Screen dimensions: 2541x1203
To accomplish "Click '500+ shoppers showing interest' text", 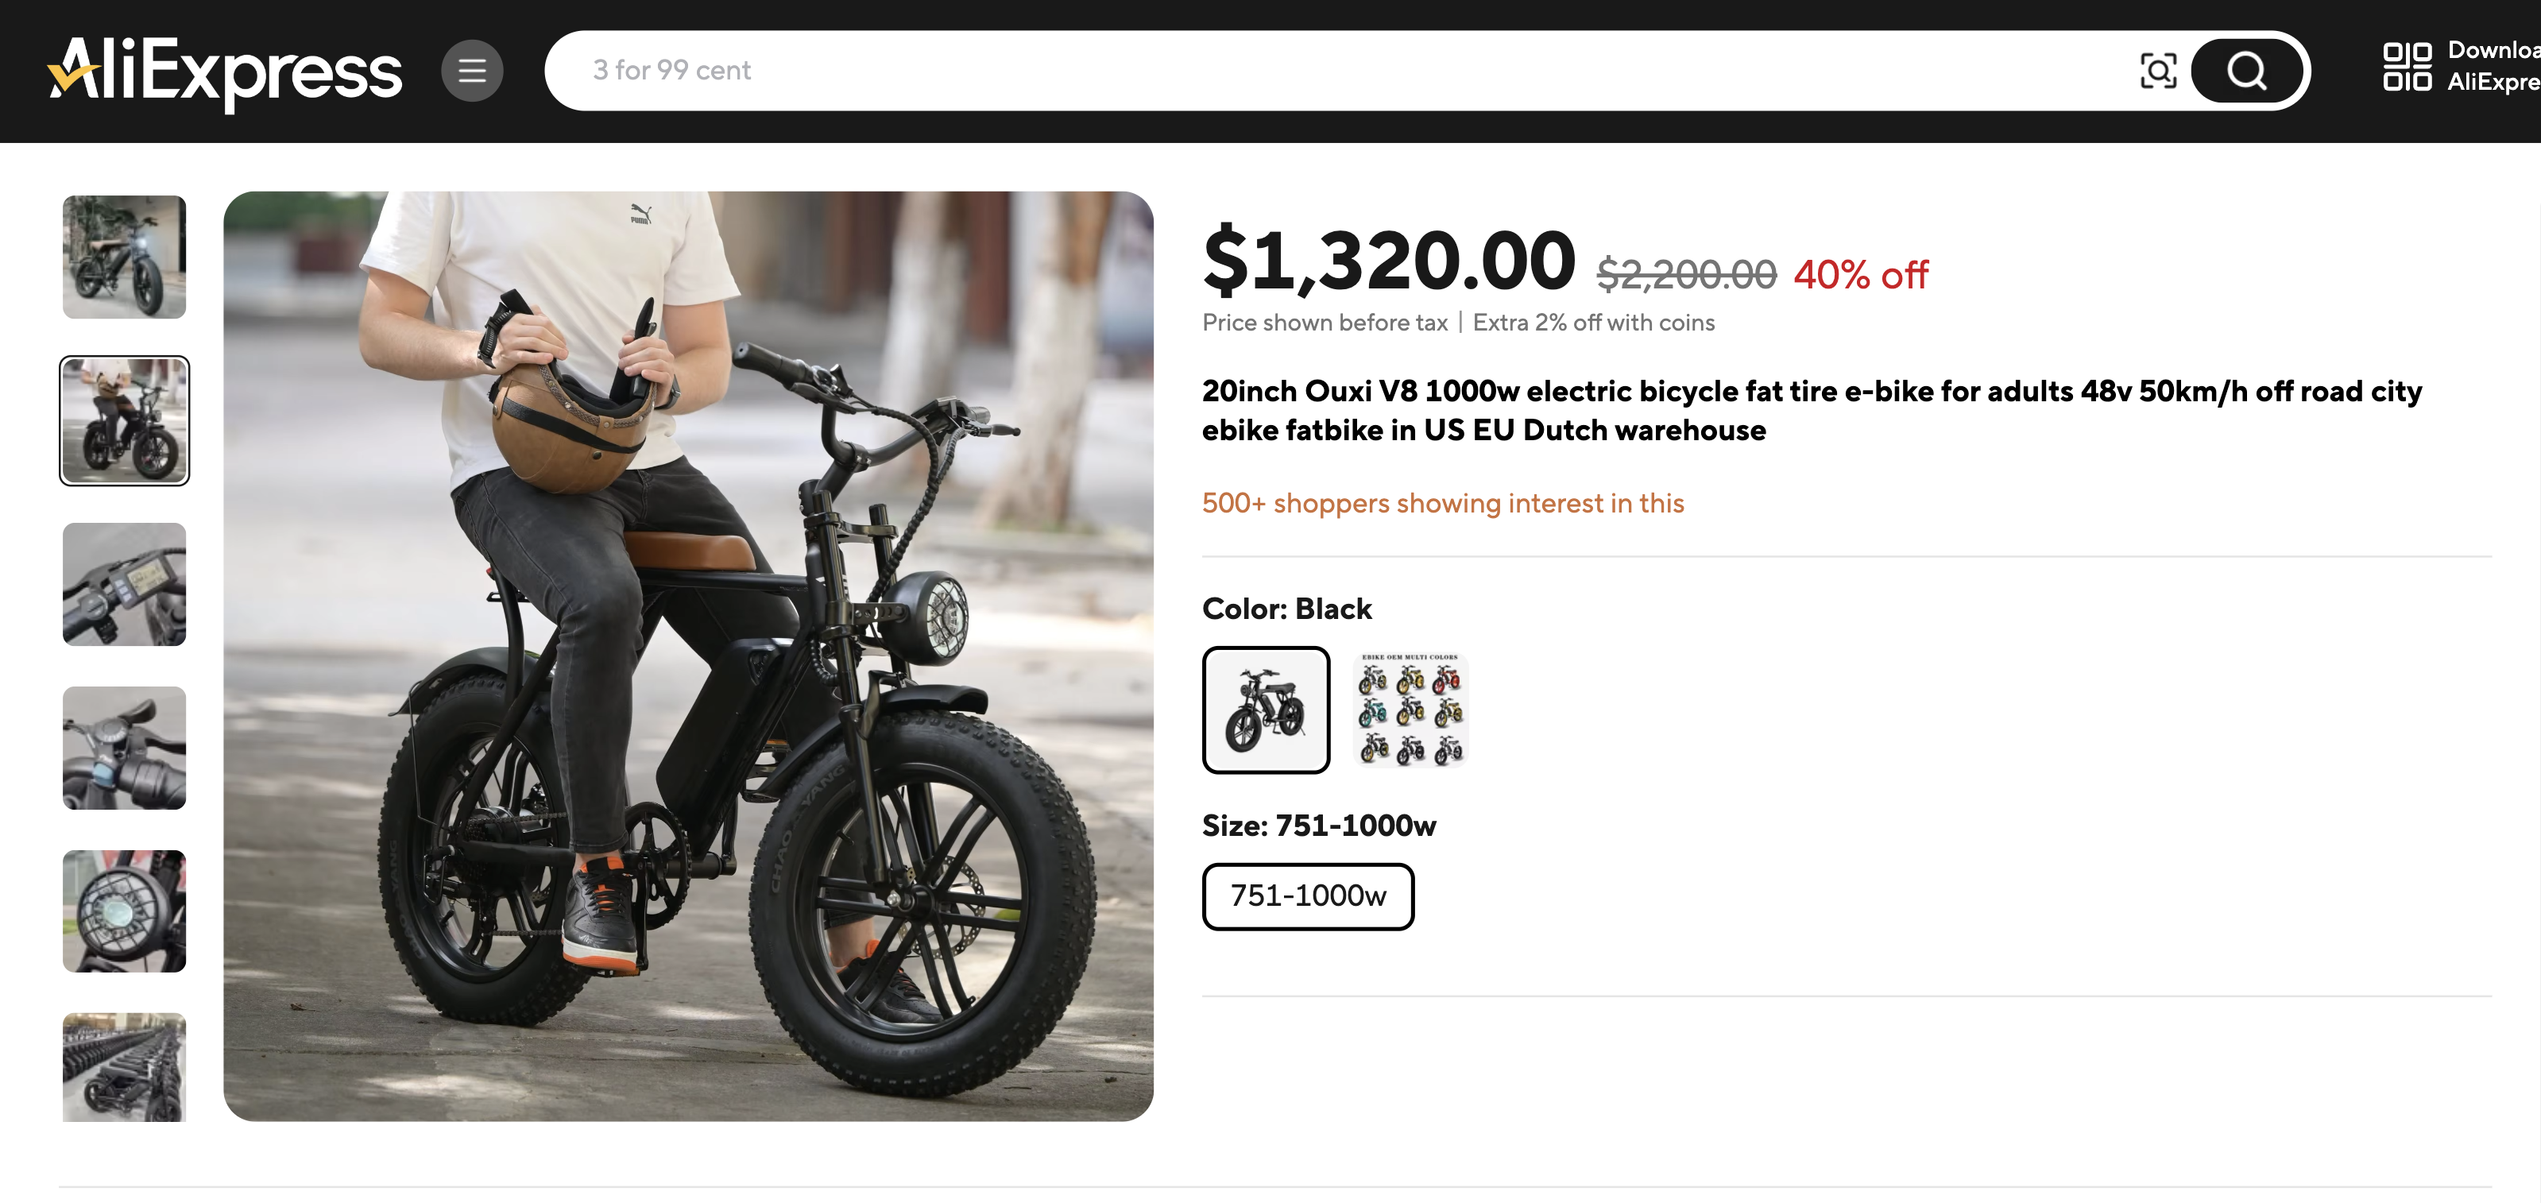I will tap(1442, 504).
